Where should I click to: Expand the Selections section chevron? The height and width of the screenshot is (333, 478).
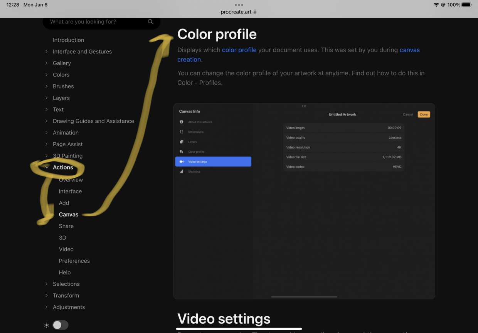tap(46, 284)
